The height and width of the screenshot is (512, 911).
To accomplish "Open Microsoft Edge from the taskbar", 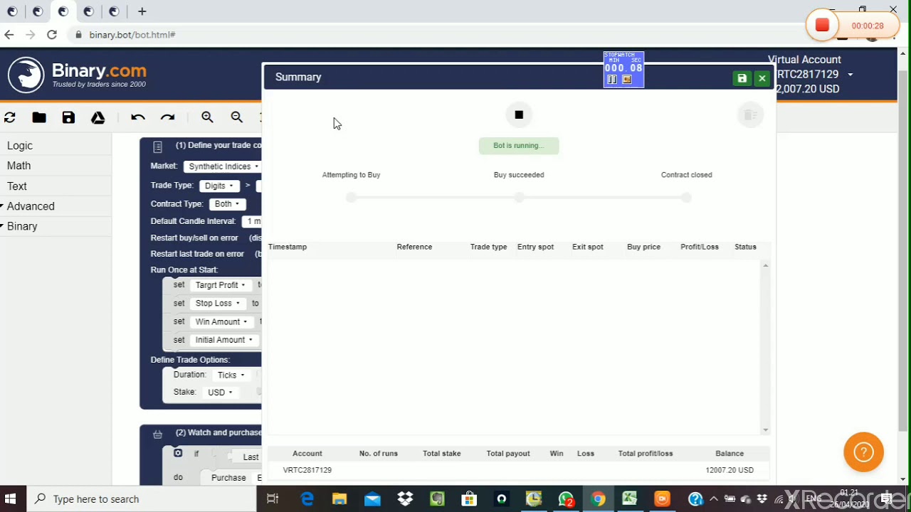I will point(307,499).
